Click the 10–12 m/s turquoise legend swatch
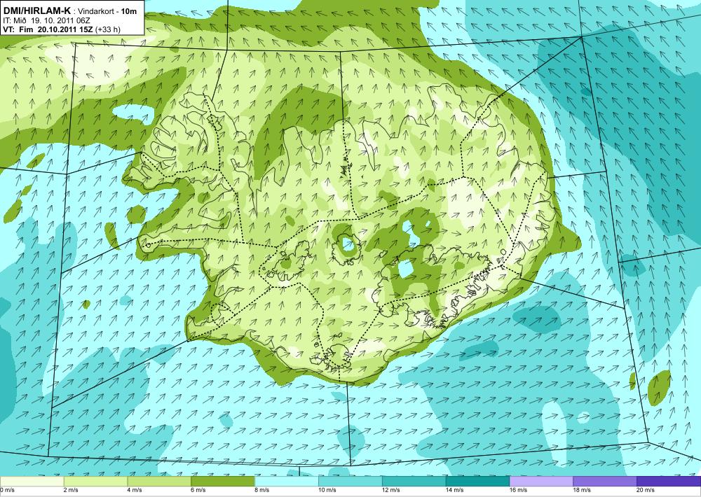The image size is (701, 497). pyautogui.click(x=350, y=482)
